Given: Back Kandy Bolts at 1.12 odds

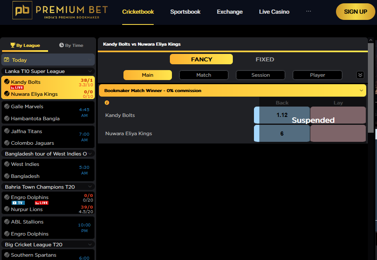Looking at the screenshot, I should pos(282,115).
